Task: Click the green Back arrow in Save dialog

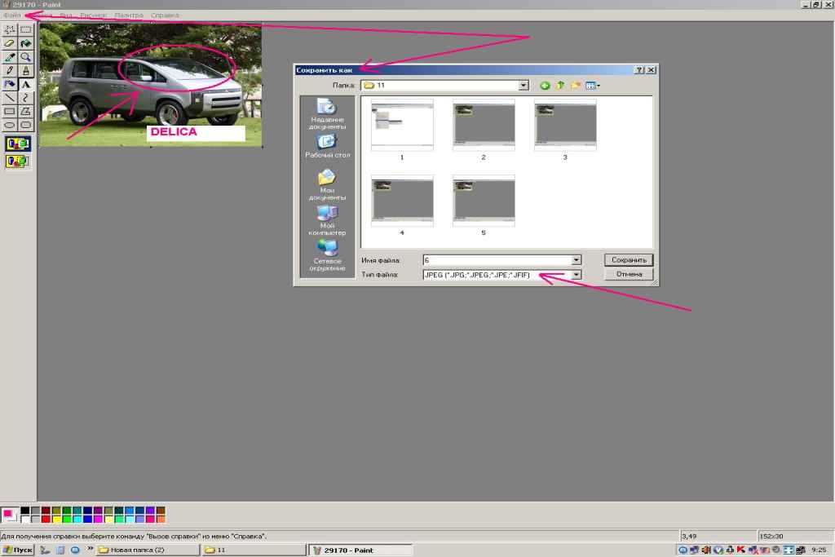Action: point(545,85)
